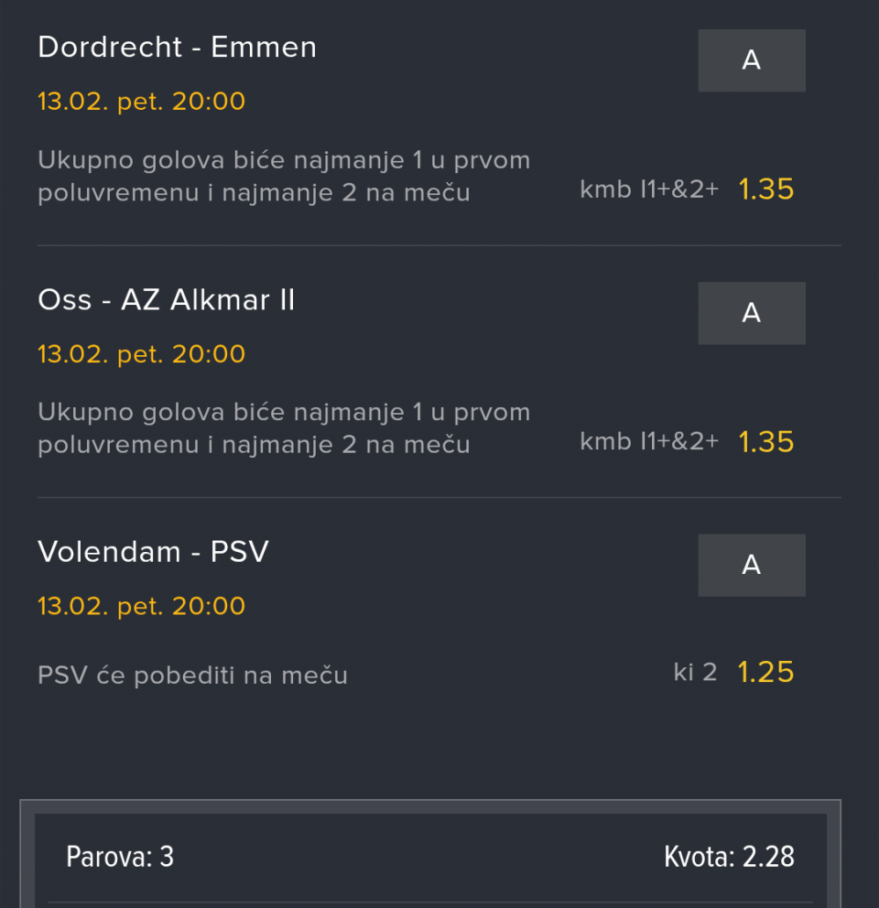Tap the A button for Dordrecht - Emmen

point(751,60)
